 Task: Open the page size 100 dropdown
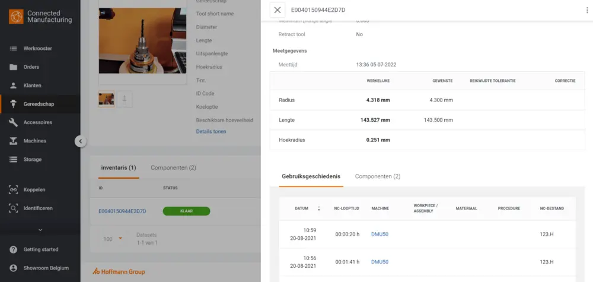[113, 239]
